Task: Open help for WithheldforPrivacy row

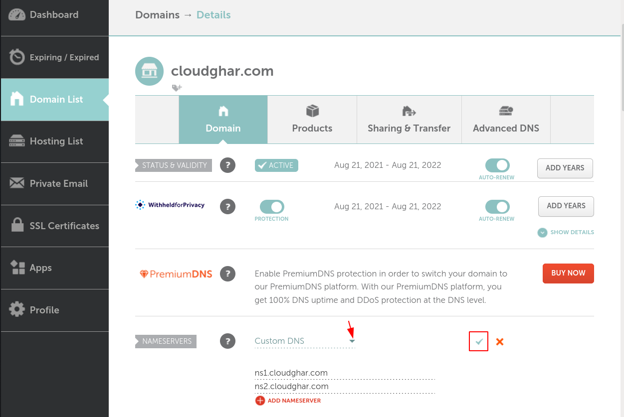Action: click(x=227, y=206)
